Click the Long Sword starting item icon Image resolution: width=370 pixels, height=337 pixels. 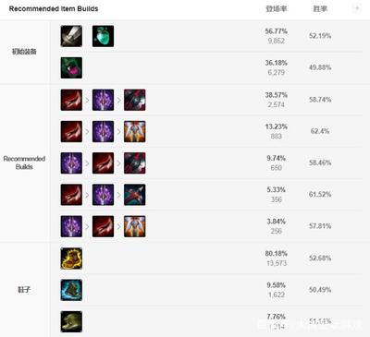71,36
